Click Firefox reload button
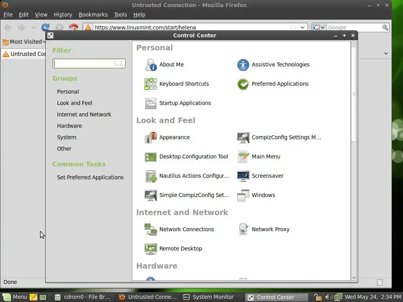Image resolution: width=403 pixels, height=302 pixels. (x=45, y=27)
